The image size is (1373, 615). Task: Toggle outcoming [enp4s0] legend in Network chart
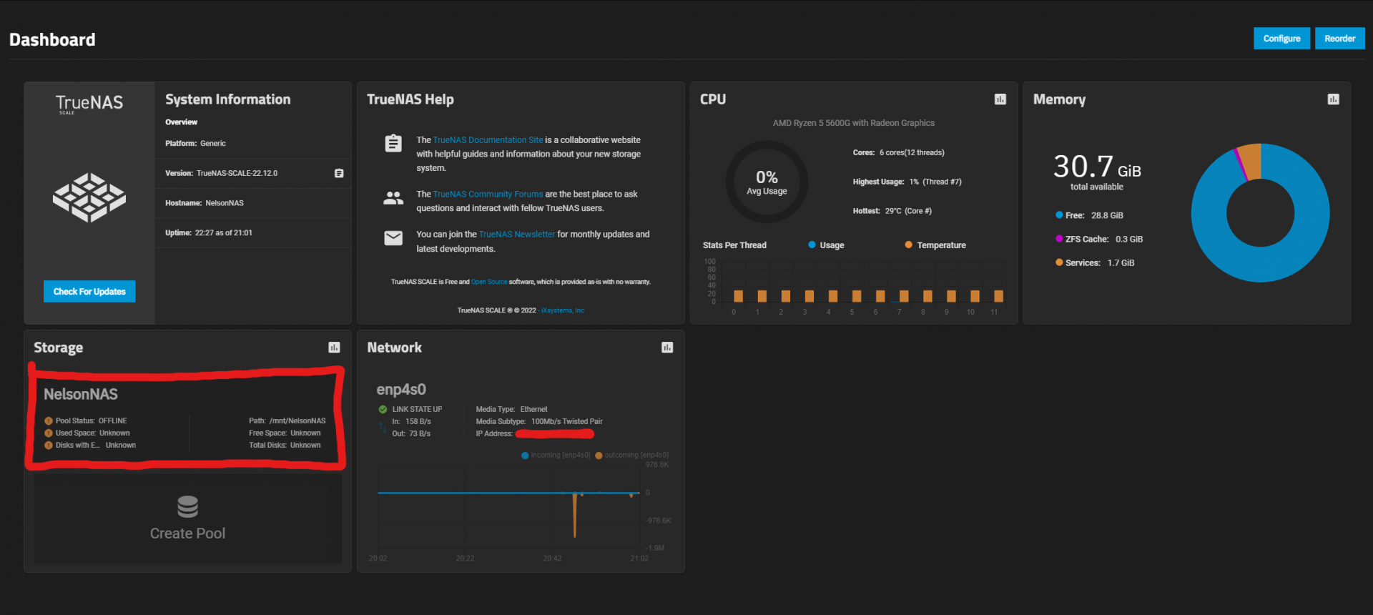tap(631, 456)
